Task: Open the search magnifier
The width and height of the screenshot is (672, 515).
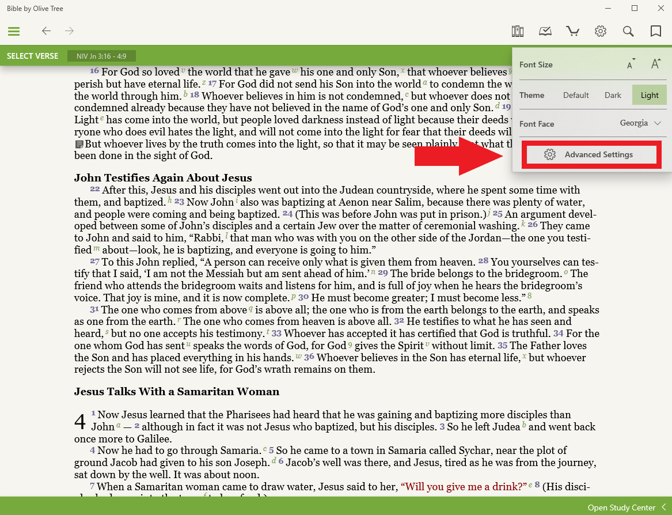Action: click(x=628, y=31)
